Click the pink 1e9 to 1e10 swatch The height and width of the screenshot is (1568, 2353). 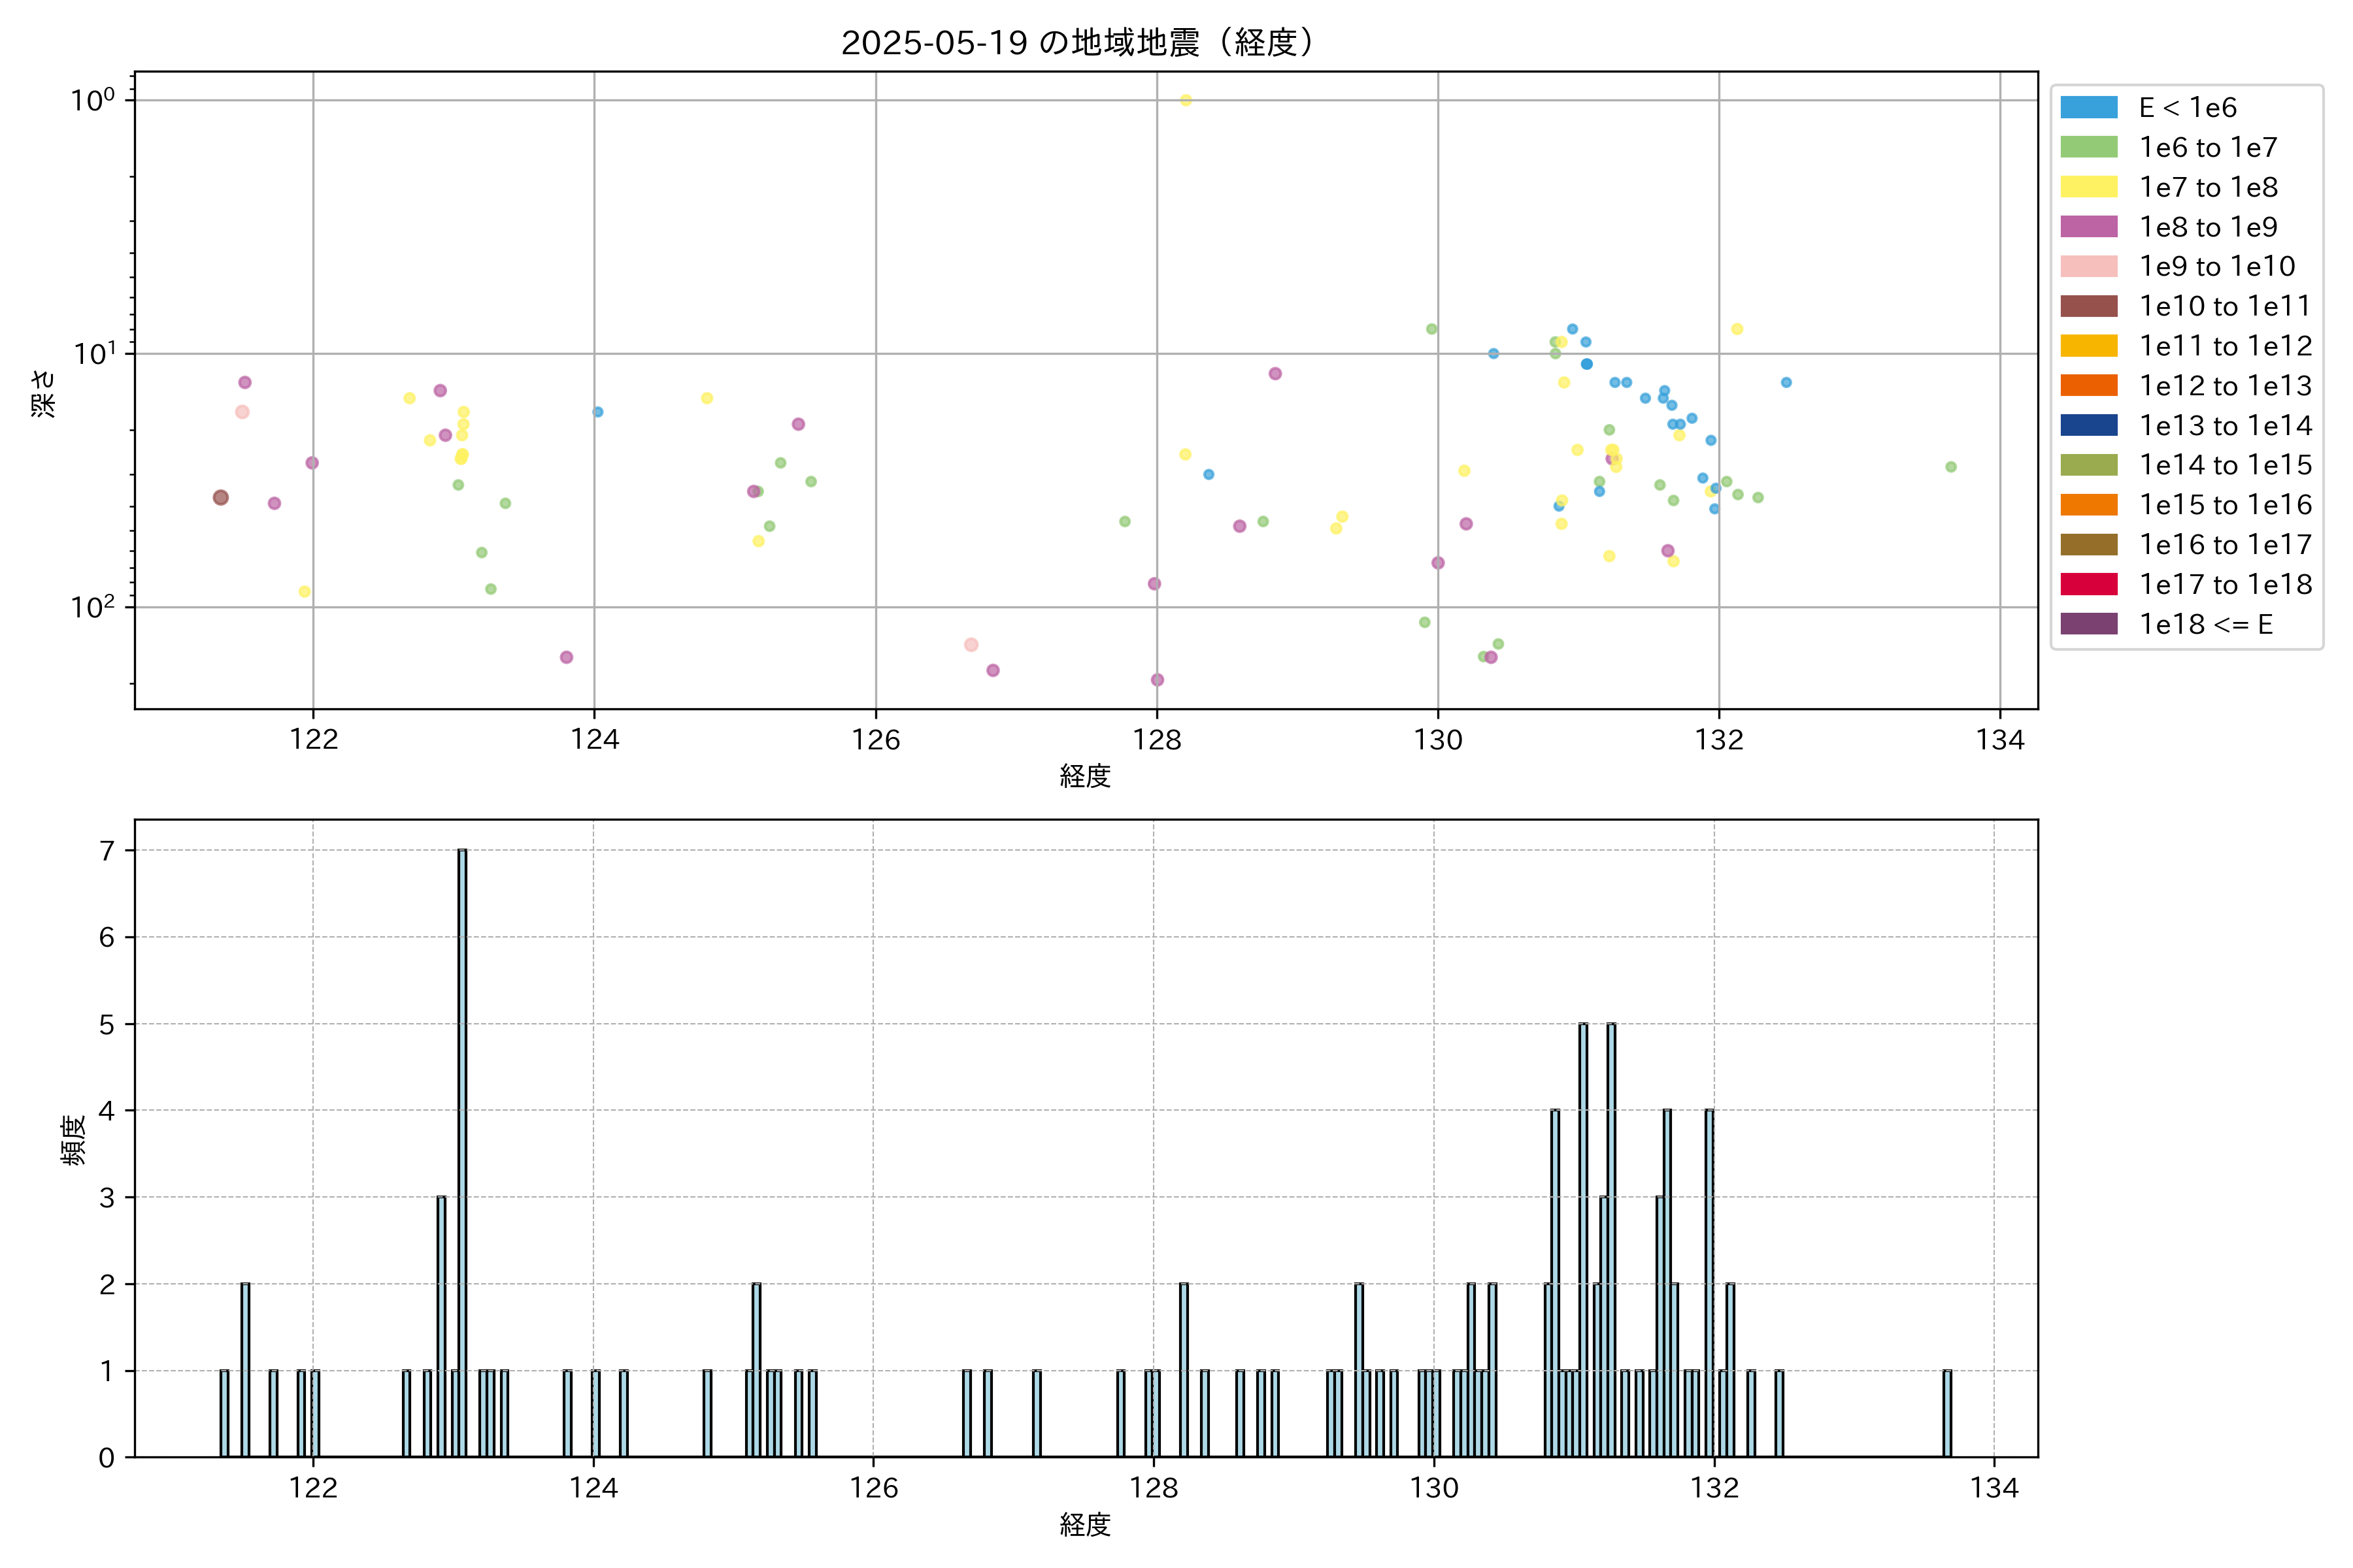(2088, 266)
